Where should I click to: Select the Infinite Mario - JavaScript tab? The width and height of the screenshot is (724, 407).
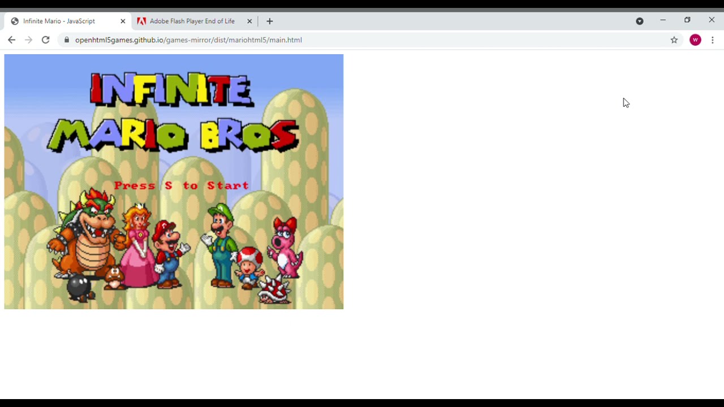click(x=68, y=21)
